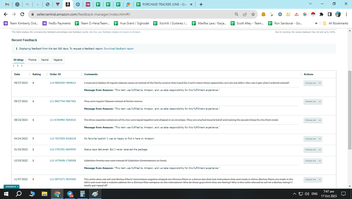Open Choose one dropdown for never received package
The image size is (352, 199).
313,150
